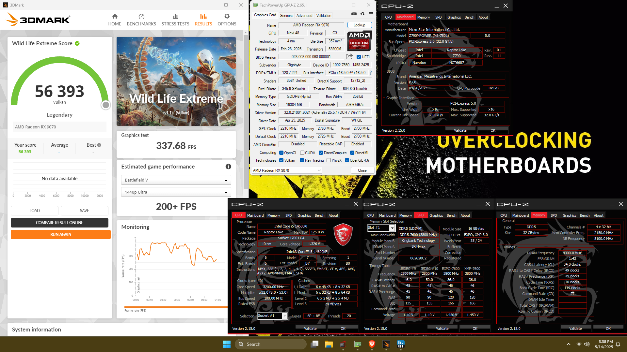Click the Bus Interface question mark icon
627x352 pixels.
click(371, 73)
